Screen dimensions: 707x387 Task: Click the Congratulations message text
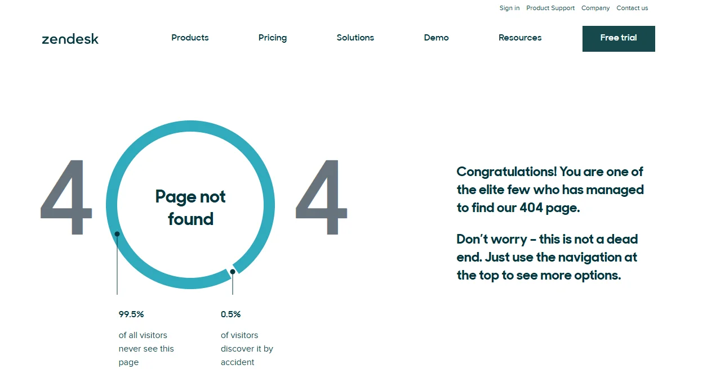(x=549, y=190)
